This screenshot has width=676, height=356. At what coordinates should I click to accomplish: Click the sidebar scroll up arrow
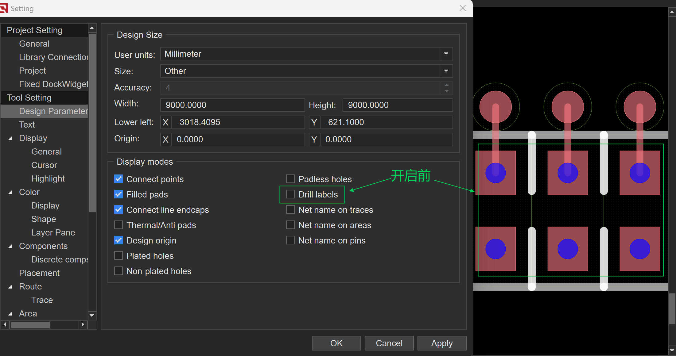click(x=91, y=28)
